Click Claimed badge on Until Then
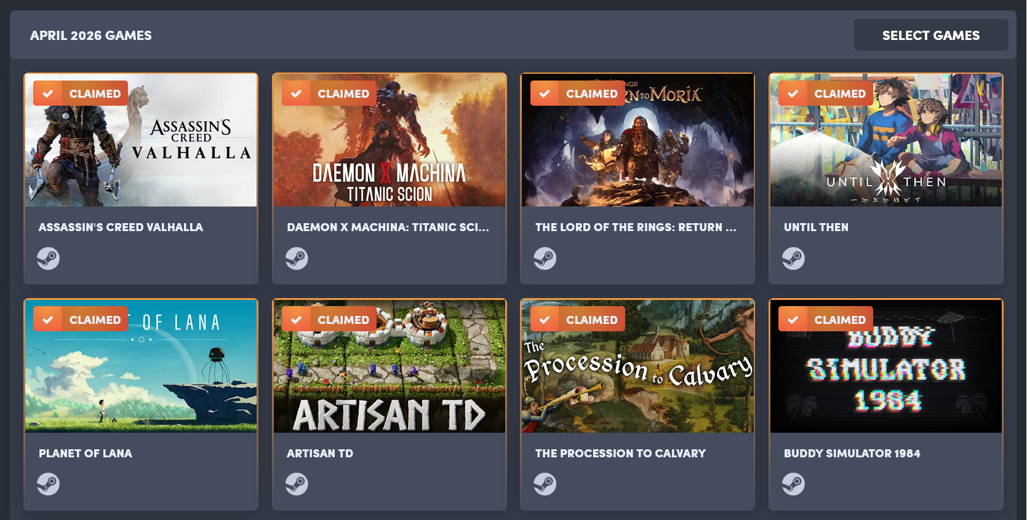This screenshot has height=520, width=1027. pos(826,93)
